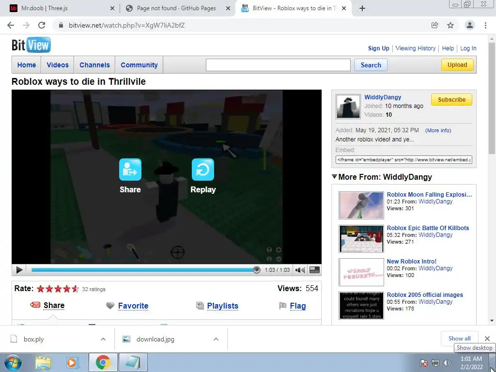Image resolution: width=496 pixels, height=372 pixels.
Task: Click the Log In link
Action: [x=468, y=48]
